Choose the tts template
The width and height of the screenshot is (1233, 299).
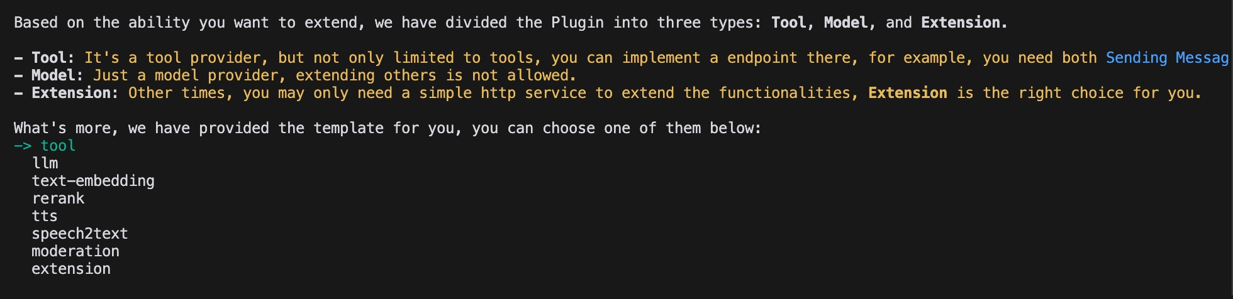click(45, 216)
